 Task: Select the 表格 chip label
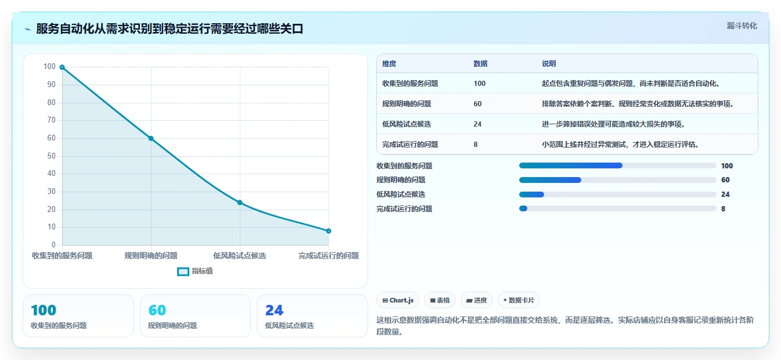[x=443, y=300]
